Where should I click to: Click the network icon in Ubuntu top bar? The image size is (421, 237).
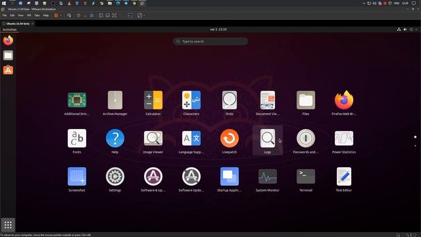pyautogui.click(x=399, y=30)
